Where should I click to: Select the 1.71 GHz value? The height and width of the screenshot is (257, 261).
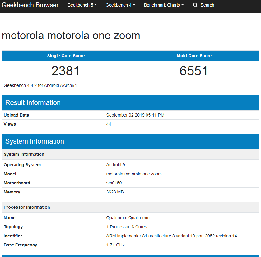(x=115, y=245)
